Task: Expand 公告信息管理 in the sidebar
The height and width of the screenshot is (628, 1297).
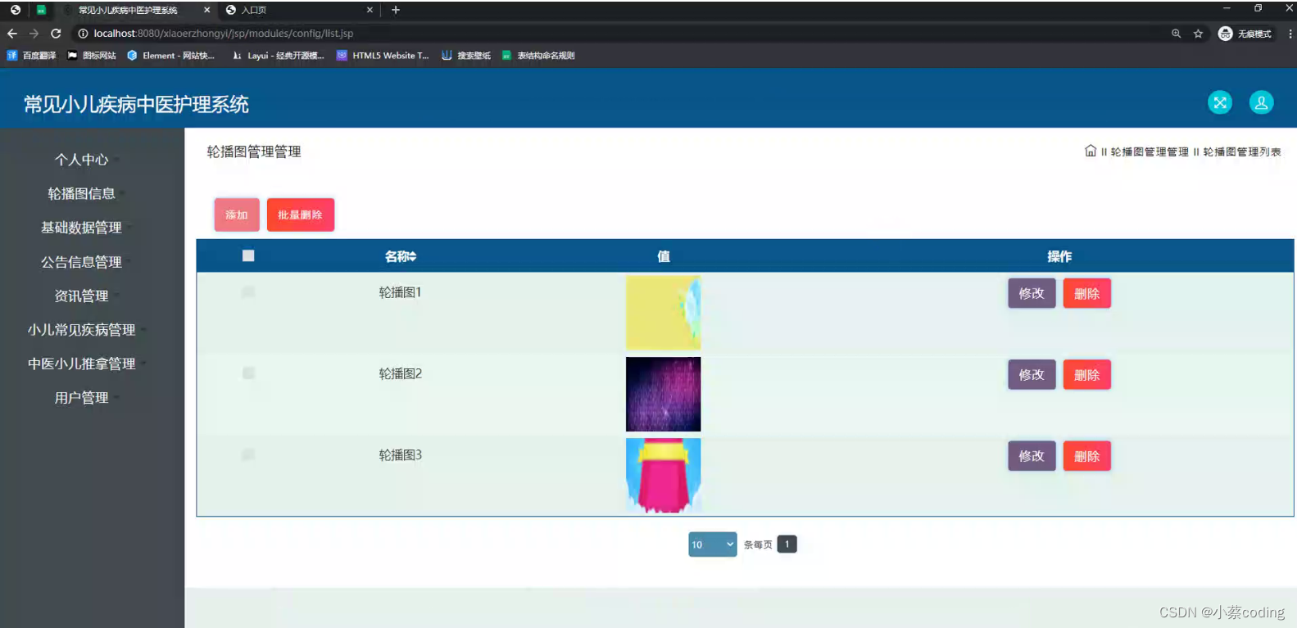Action: click(x=82, y=262)
